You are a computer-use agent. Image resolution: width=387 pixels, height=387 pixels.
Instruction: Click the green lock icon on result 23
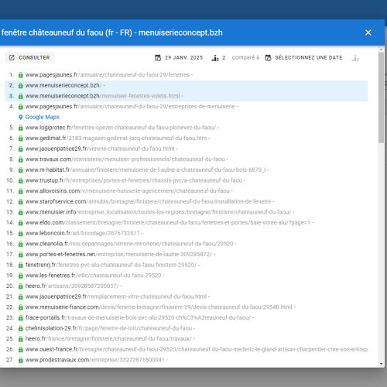click(21, 318)
